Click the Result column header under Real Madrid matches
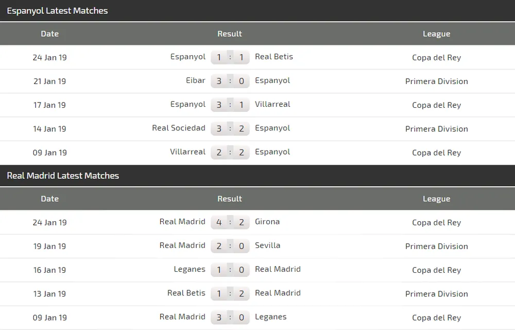This screenshot has height=330, width=515. tap(230, 199)
